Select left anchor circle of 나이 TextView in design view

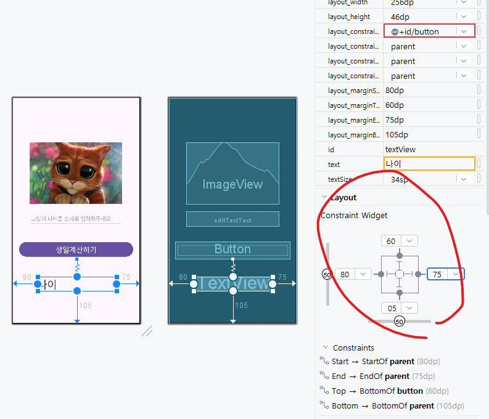click(38, 284)
